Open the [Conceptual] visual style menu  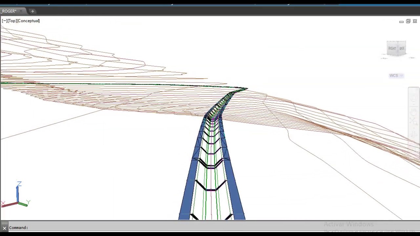[x=29, y=21]
